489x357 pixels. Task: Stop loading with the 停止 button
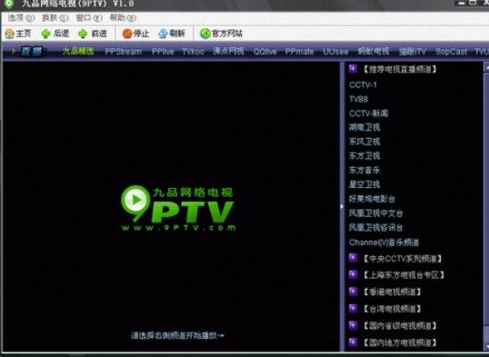[135, 34]
